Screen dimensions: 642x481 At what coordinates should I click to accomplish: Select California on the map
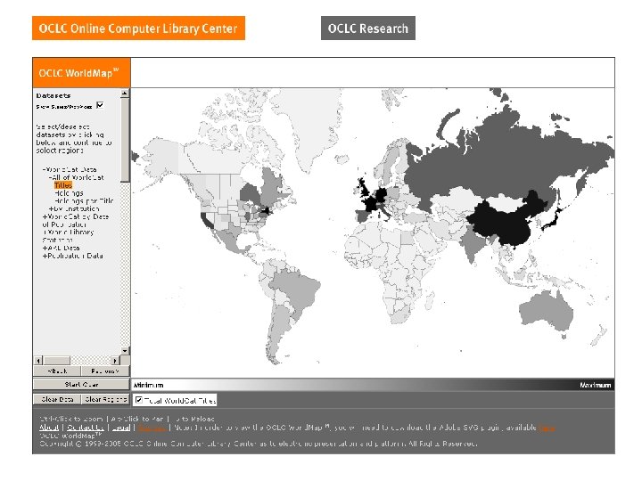(x=207, y=220)
